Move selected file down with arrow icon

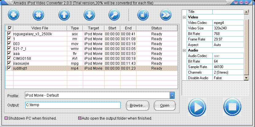pyautogui.click(x=89, y=15)
